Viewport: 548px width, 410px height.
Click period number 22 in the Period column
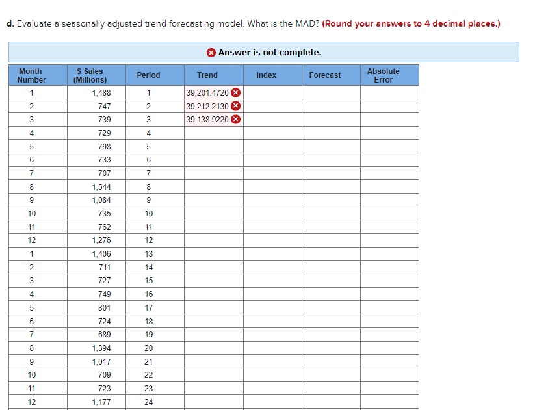(148, 375)
